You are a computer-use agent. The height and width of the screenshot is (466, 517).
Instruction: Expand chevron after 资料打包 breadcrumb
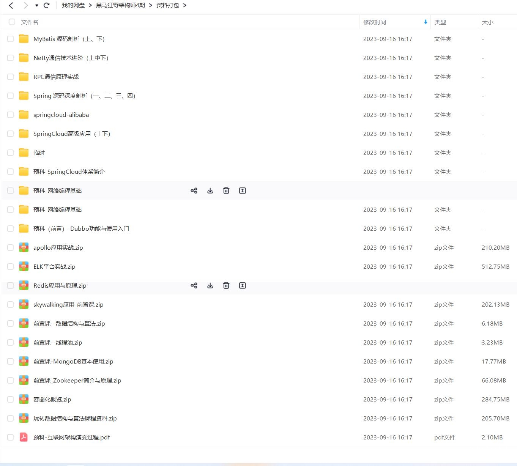coord(185,5)
